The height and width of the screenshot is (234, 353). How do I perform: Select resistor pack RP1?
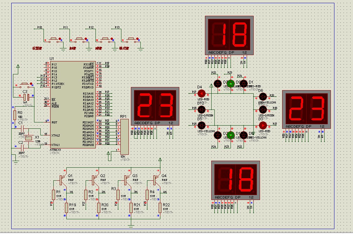coord(125,137)
